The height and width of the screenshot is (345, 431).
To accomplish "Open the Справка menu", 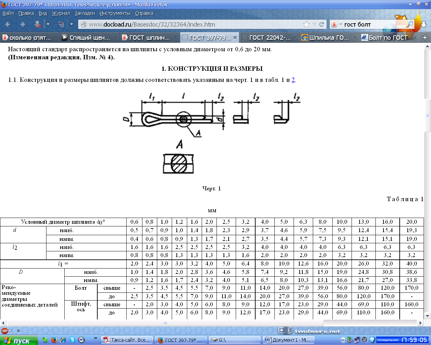I will [x=144, y=13].
